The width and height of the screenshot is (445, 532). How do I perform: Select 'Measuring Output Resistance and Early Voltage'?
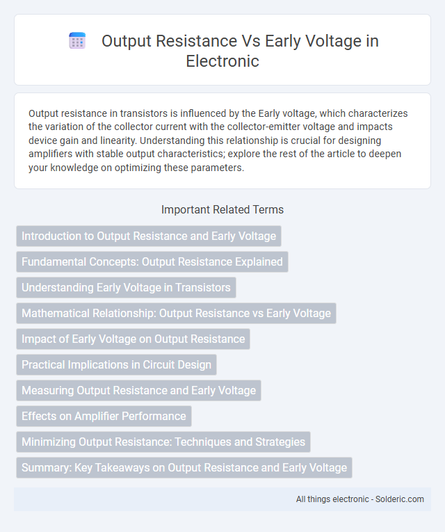click(138, 391)
